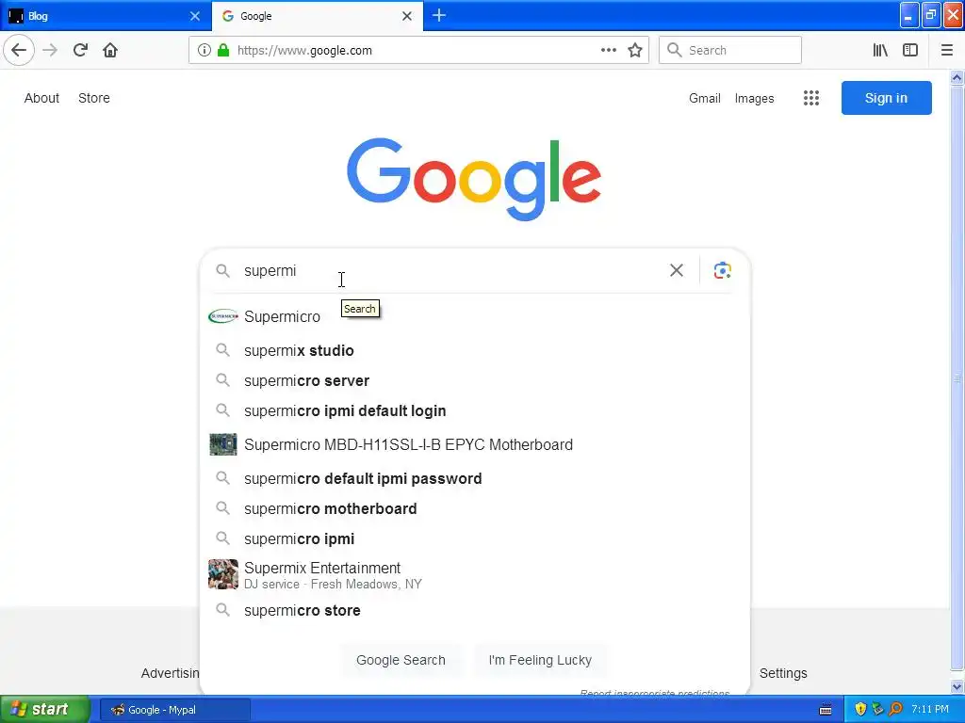Toggle the sidebar view icon
Screen dimensions: 965x723
(910, 51)
